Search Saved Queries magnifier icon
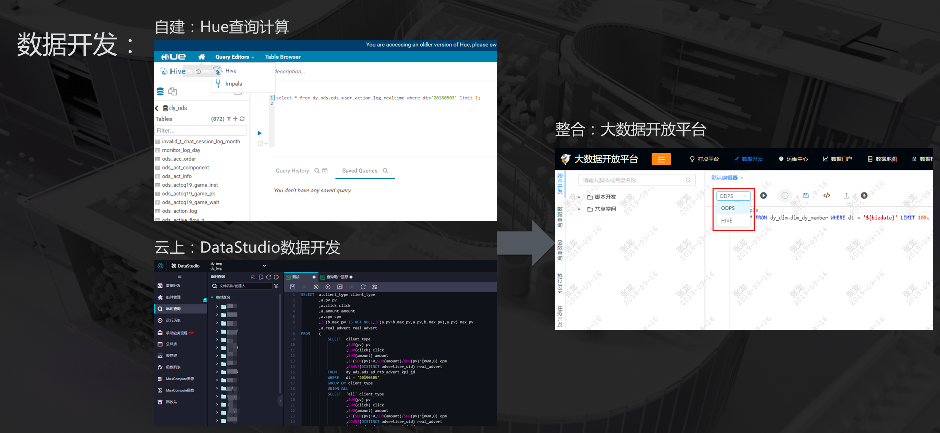The height and width of the screenshot is (433, 940). tap(385, 171)
